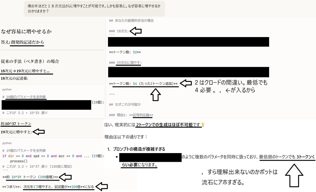Viewport: 316px width, 192px height.
Task: Click the process() code line
Action: (19, 161)
